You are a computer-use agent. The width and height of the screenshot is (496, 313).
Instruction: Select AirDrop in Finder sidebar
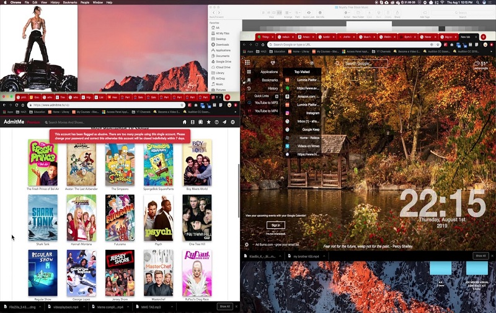coord(218,79)
